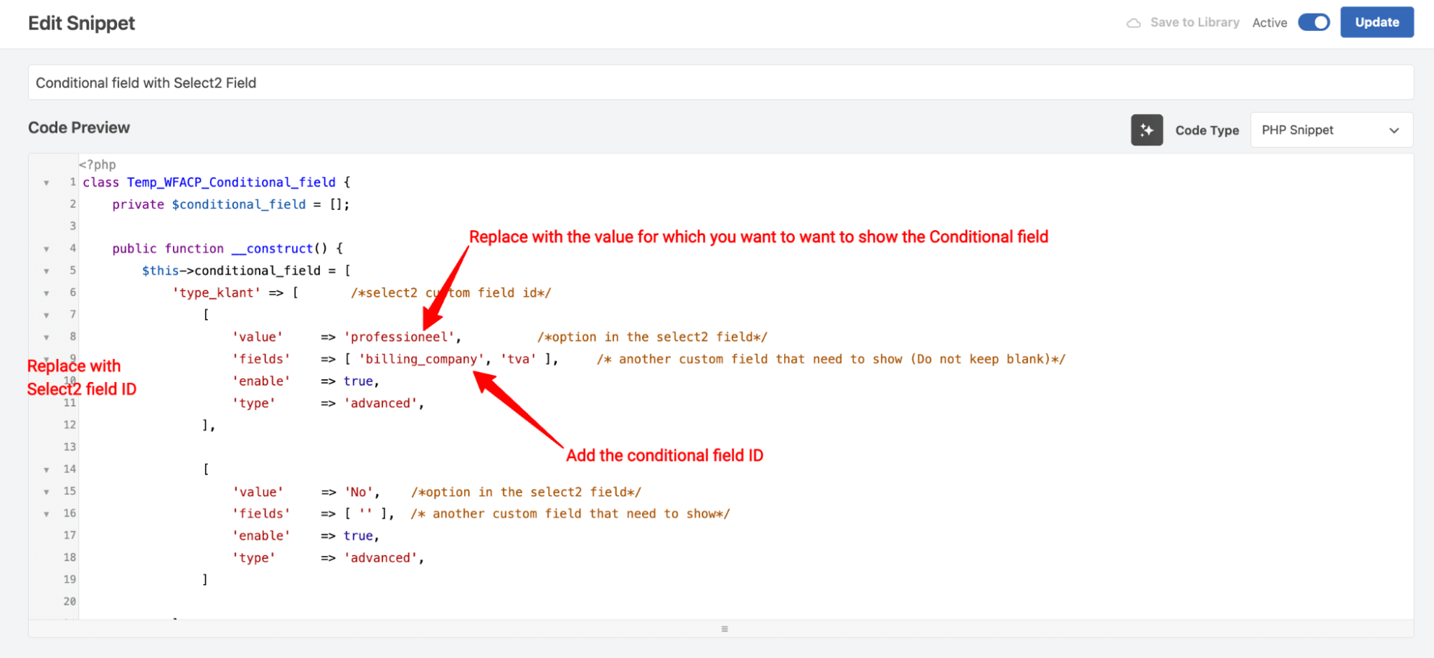
Task: Click the resize handle below the code editor
Action: pos(724,629)
